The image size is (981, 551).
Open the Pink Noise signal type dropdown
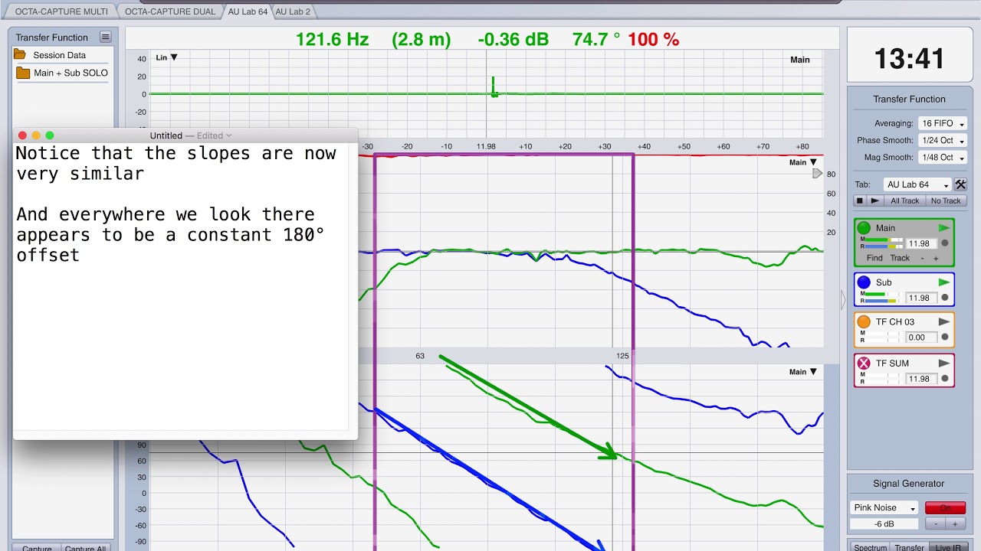pos(884,508)
